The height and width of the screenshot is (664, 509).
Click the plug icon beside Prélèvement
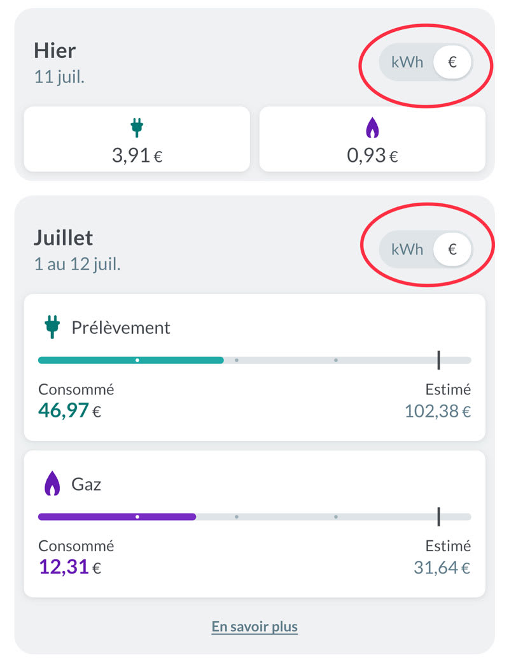(52, 328)
